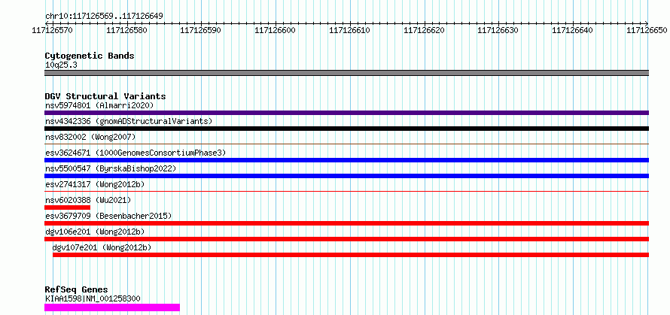Click the chr10:117126569..117126649 region label

click(x=104, y=16)
